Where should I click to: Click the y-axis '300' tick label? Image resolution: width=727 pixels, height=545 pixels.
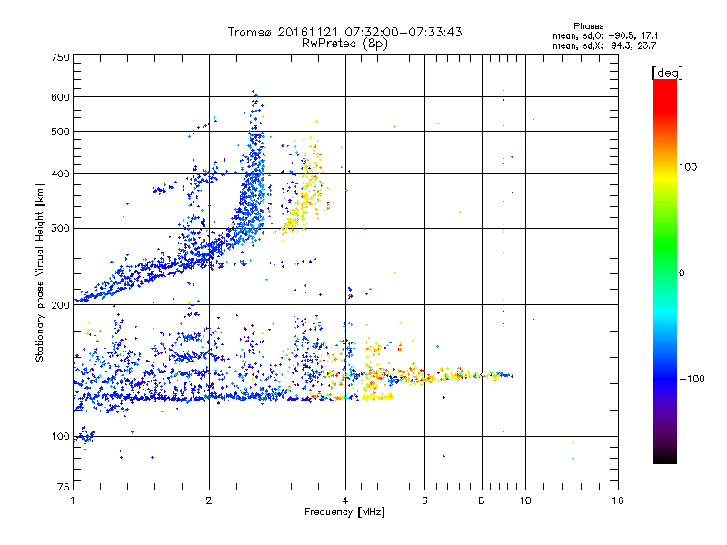[x=61, y=229]
